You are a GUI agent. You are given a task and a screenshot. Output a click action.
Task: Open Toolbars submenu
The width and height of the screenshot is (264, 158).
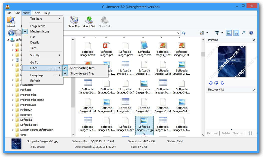(x=43, y=19)
